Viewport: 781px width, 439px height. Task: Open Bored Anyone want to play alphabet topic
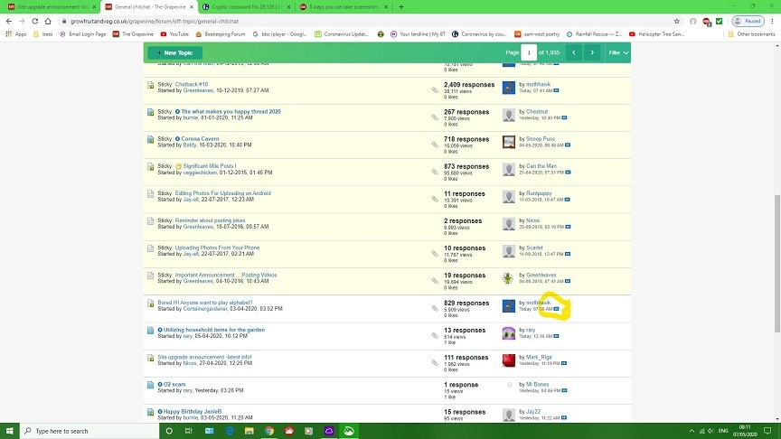pos(204,303)
